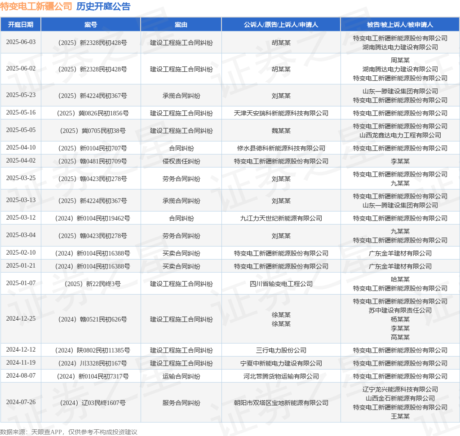Click plaintiff 河北营腾货物运输有限公司
This screenshot has width=460, height=436.
coord(281,376)
